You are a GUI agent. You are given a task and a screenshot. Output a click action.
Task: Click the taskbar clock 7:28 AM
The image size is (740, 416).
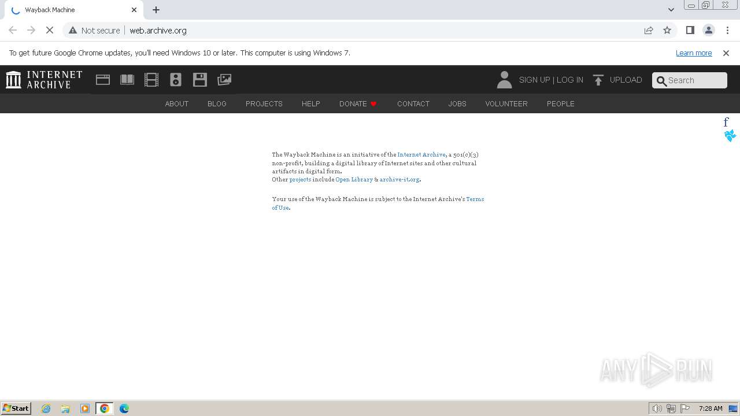(x=711, y=408)
